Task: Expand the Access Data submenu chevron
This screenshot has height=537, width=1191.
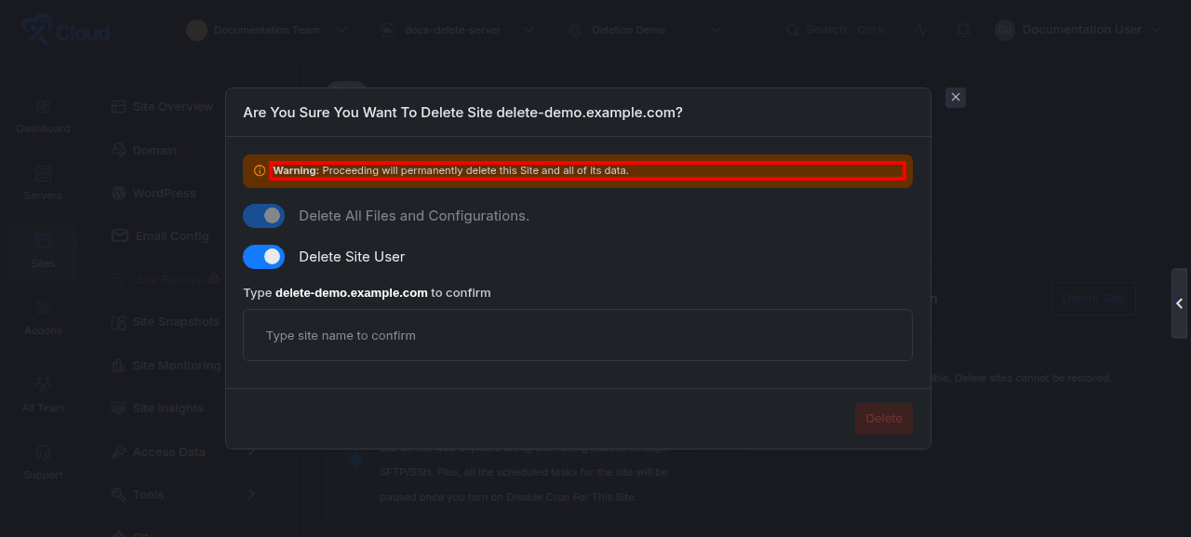Action: [x=251, y=451]
